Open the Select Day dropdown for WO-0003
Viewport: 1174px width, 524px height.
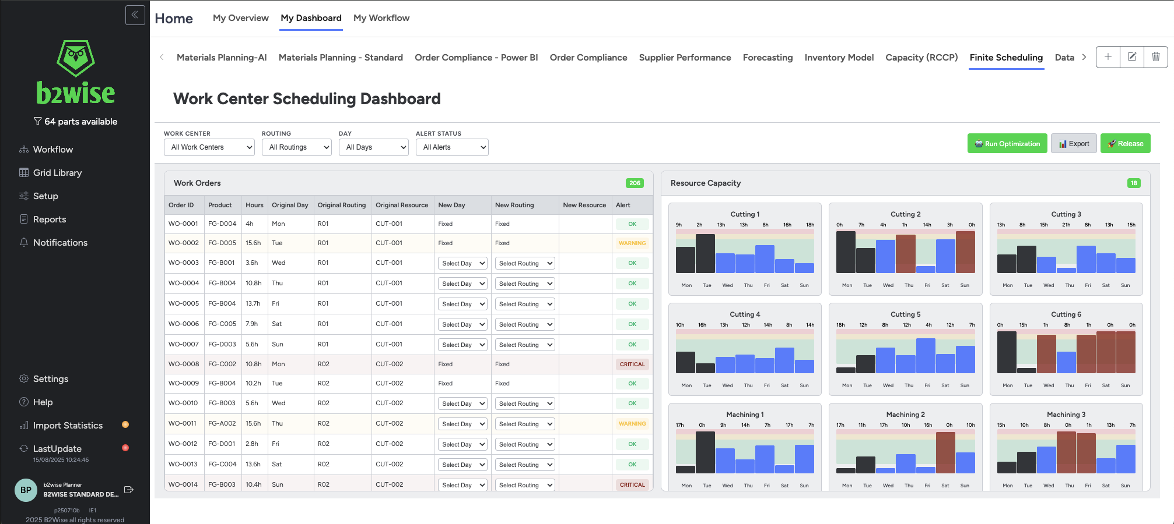click(x=462, y=264)
